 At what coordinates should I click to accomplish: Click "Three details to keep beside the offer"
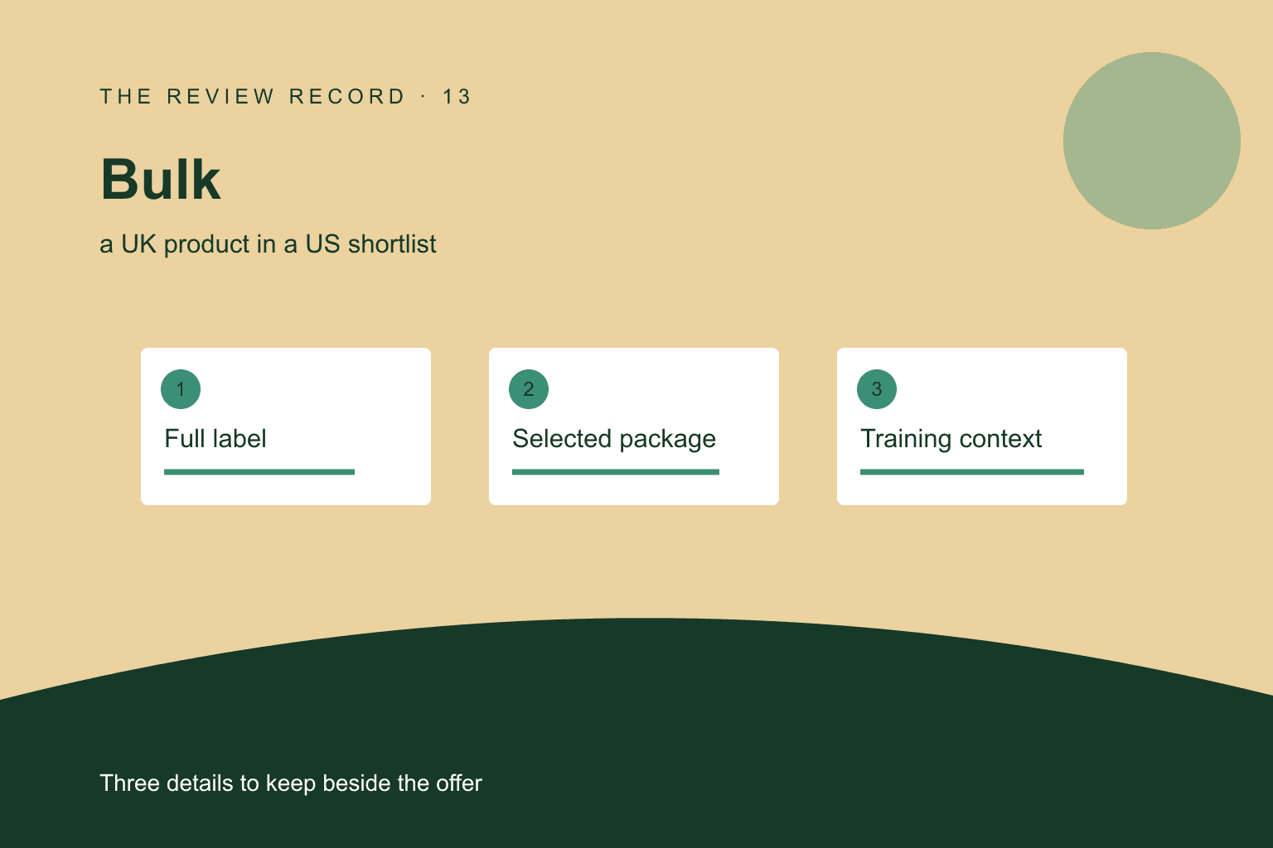(291, 783)
